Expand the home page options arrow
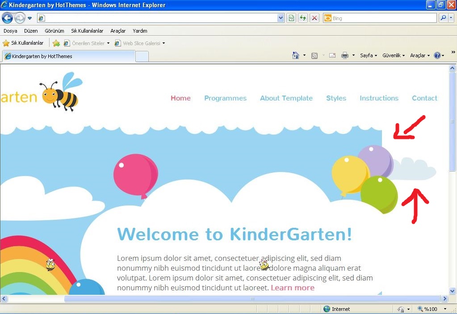This screenshot has width=457, height=314. pos(304,55)
